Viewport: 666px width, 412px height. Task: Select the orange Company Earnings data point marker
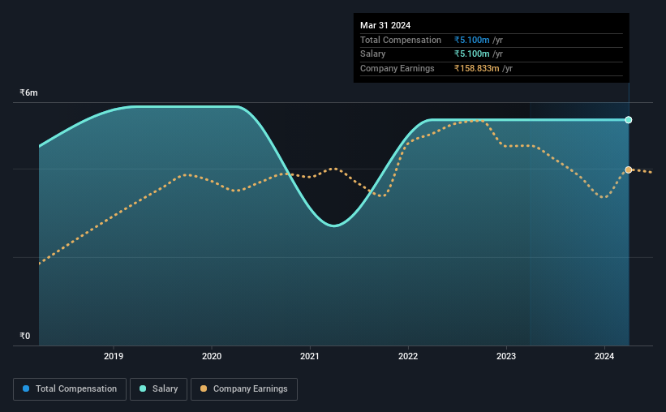point(629,170)
